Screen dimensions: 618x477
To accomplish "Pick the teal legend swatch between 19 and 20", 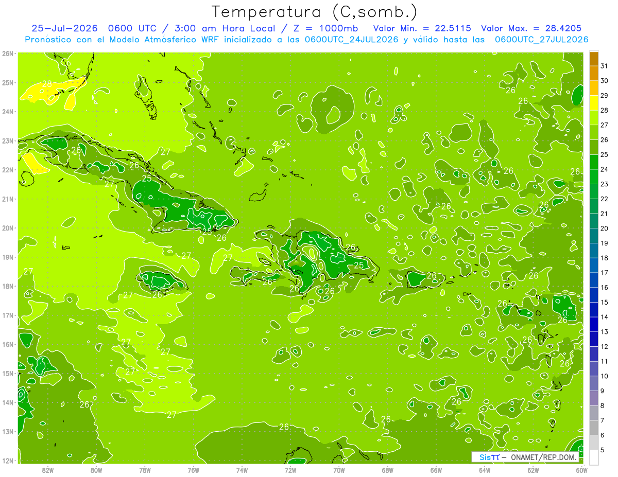I will [x=594, y=236].
